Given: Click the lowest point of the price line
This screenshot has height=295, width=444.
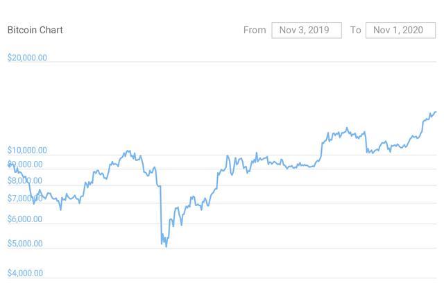Looking at the screenshot, I should coord(166,246).
